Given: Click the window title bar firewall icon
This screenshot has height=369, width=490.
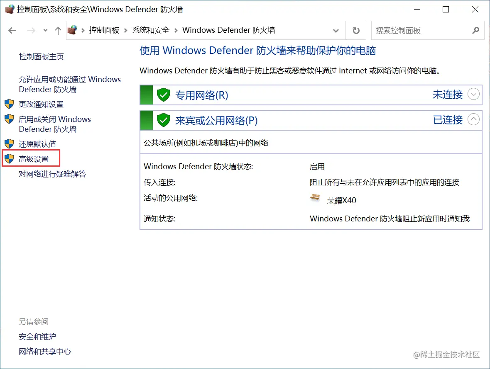Looking at the screenshot, I should (x=10, y=10).
